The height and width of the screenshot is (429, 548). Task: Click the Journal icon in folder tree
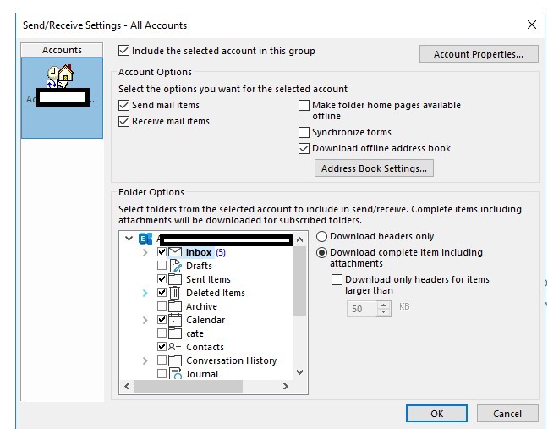click(x=175, y=373)
